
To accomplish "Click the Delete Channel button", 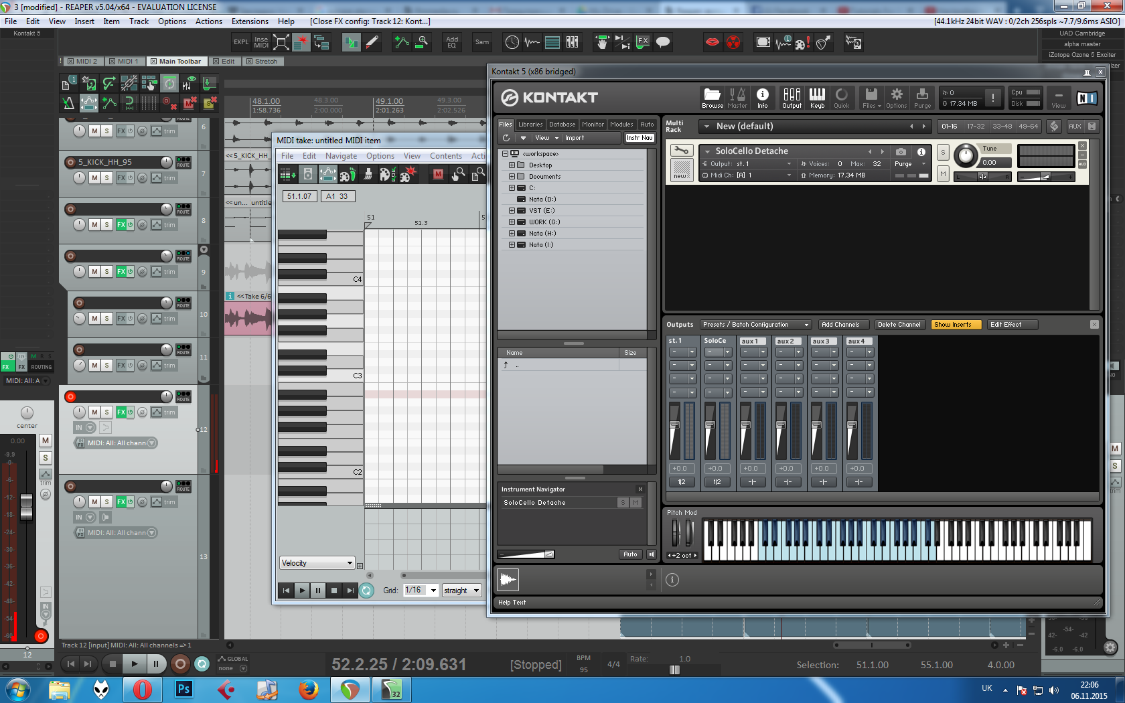I will coord(899,325).
